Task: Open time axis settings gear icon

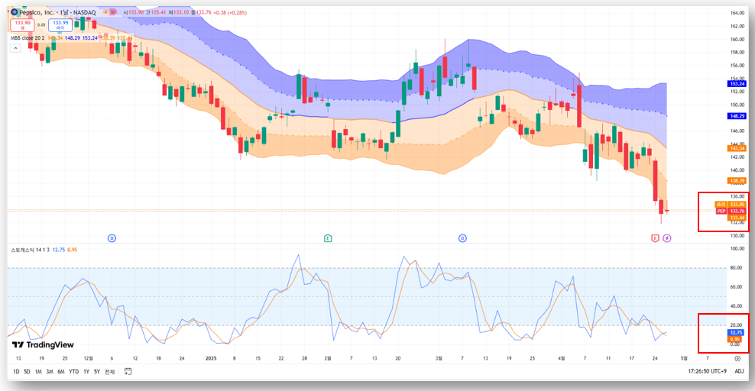Action: (x=737, y=358)
